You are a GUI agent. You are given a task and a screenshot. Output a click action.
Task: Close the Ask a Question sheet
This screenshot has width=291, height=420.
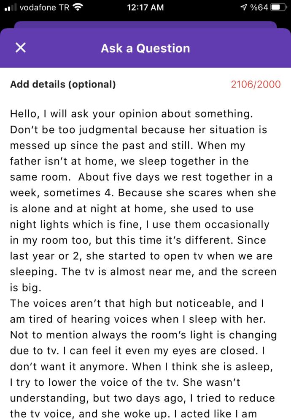coord(21,48)
